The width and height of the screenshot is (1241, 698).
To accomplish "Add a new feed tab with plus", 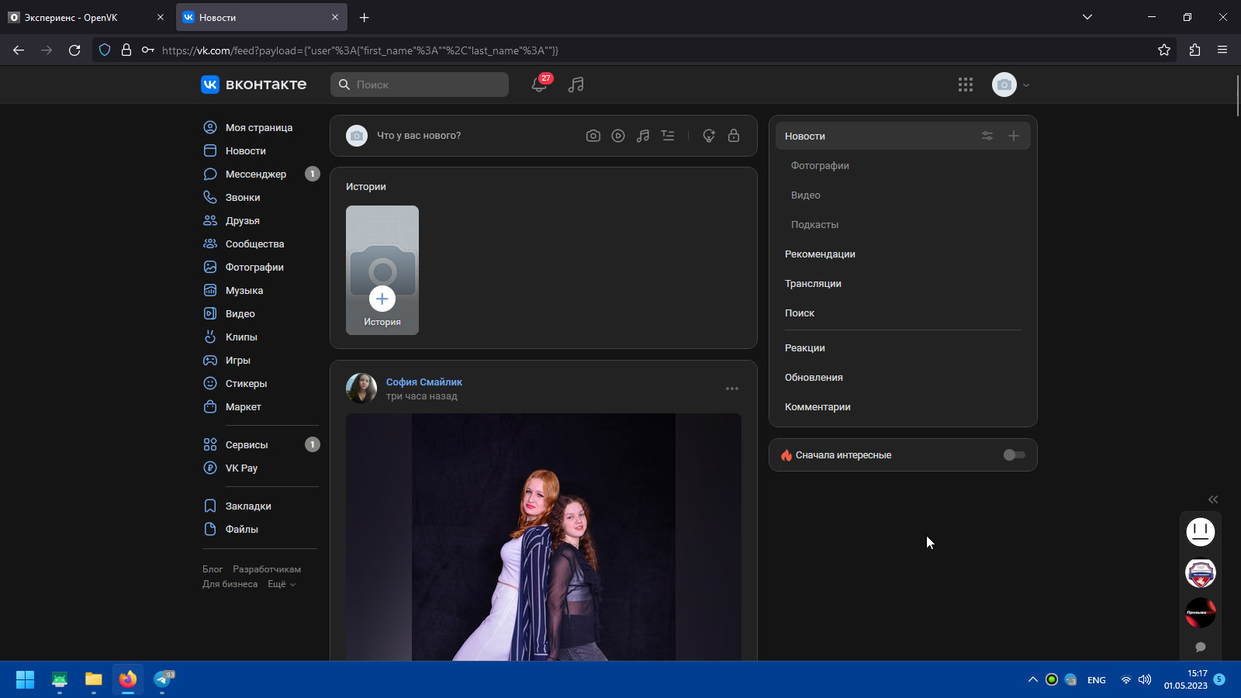I will [1013, 136].
